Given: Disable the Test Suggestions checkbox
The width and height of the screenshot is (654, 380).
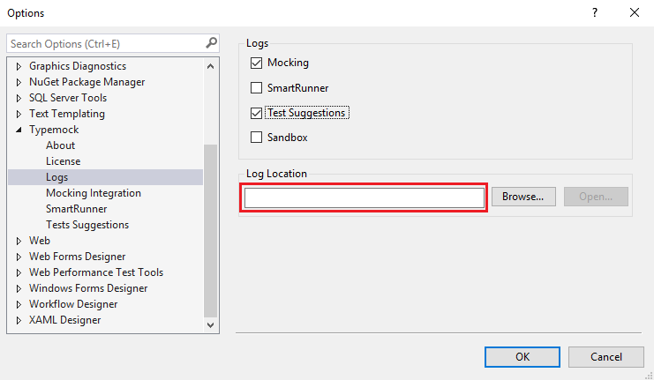Looking at the screenshot, I should [x=257, y=113].
